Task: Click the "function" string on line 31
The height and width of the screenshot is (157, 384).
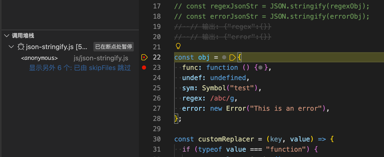Action: click(286, 149)
